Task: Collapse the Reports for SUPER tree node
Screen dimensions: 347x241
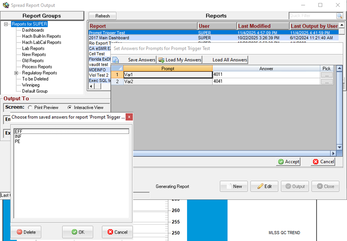Action: [x=6, y=24]
